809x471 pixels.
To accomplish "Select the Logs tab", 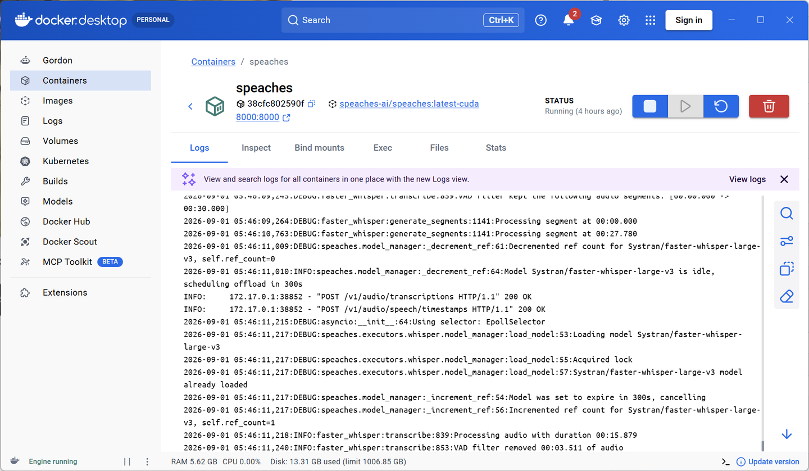I will pyautogui.click(x=199, y=148).
